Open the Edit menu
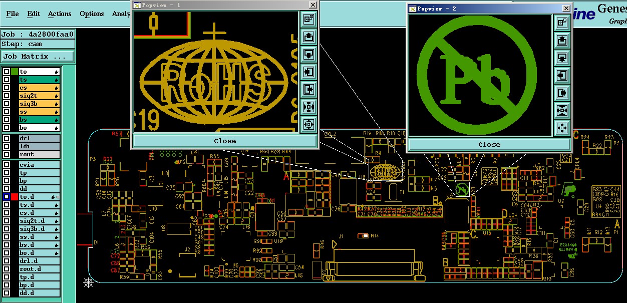Screen dimensions: 627x303 tap(34, 14)
